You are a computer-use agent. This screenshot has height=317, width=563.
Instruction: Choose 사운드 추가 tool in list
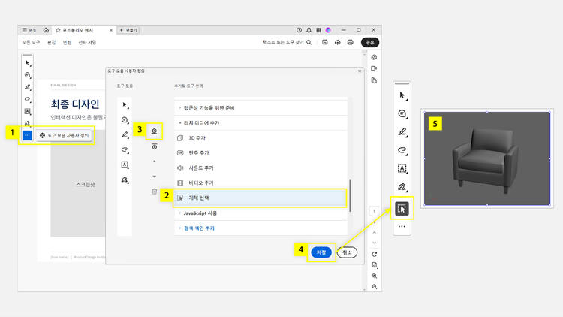(261, 168)
